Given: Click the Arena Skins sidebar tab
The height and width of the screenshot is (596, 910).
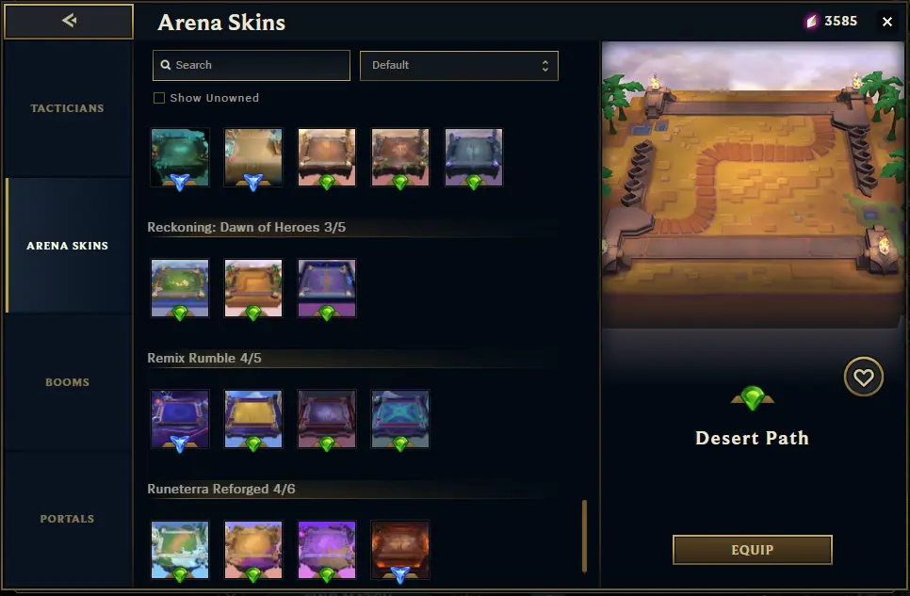Looking at the screenshot, I should tap(67, 246).
